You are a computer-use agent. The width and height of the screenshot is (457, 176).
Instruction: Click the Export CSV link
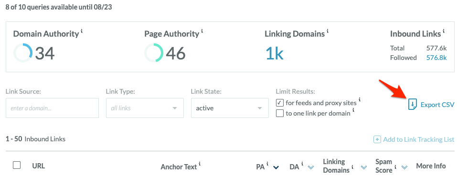pyautogui.click(x=431, y=105)
